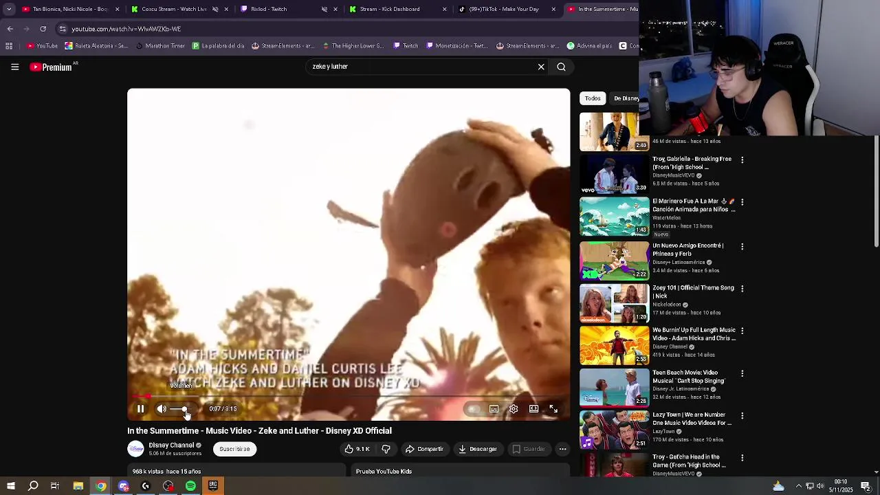Open Windows taskbar search
Viewport: 880px width, 495px height.
[x=33, y=486]
